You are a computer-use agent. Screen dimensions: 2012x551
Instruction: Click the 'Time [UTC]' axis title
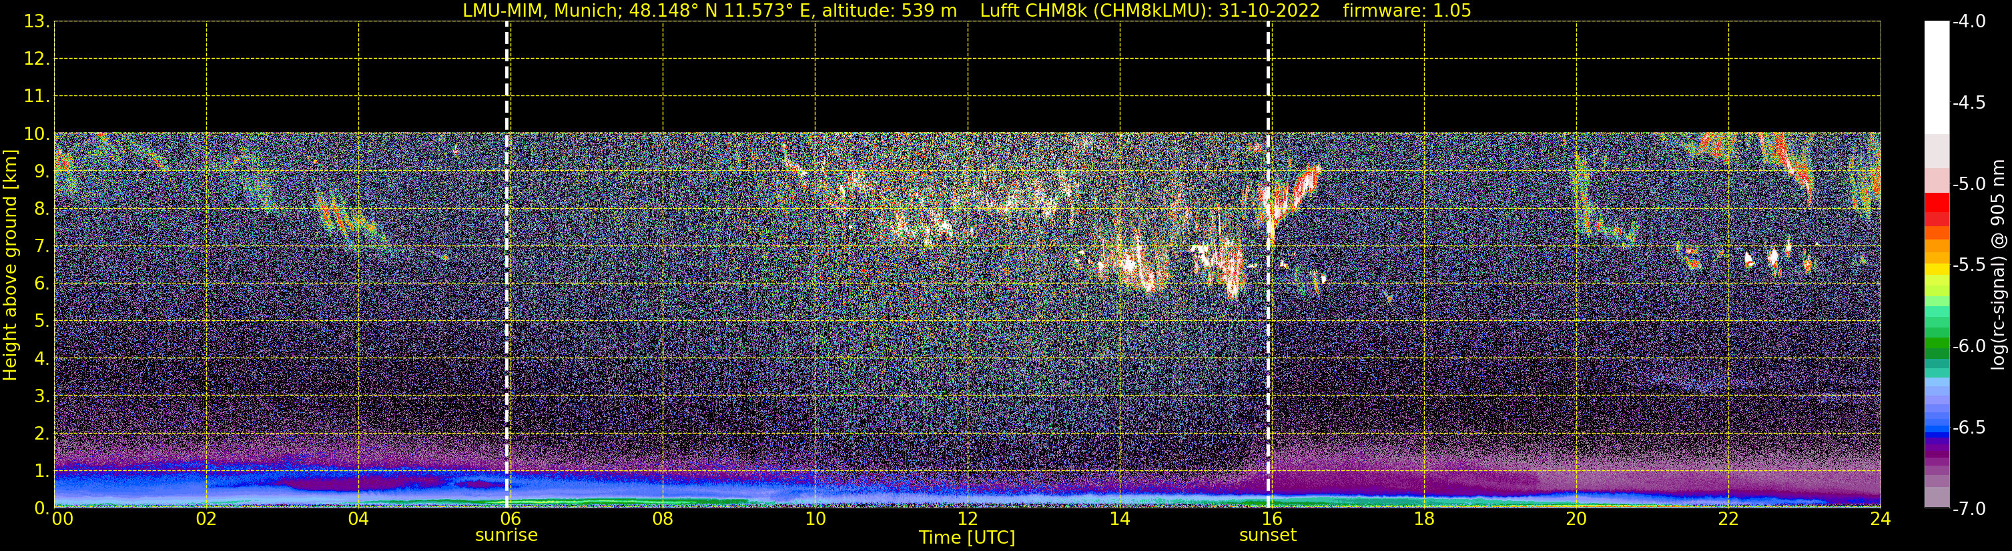(x=967, y=538)
